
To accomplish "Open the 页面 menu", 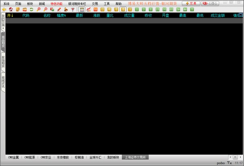I will [18, 4].
